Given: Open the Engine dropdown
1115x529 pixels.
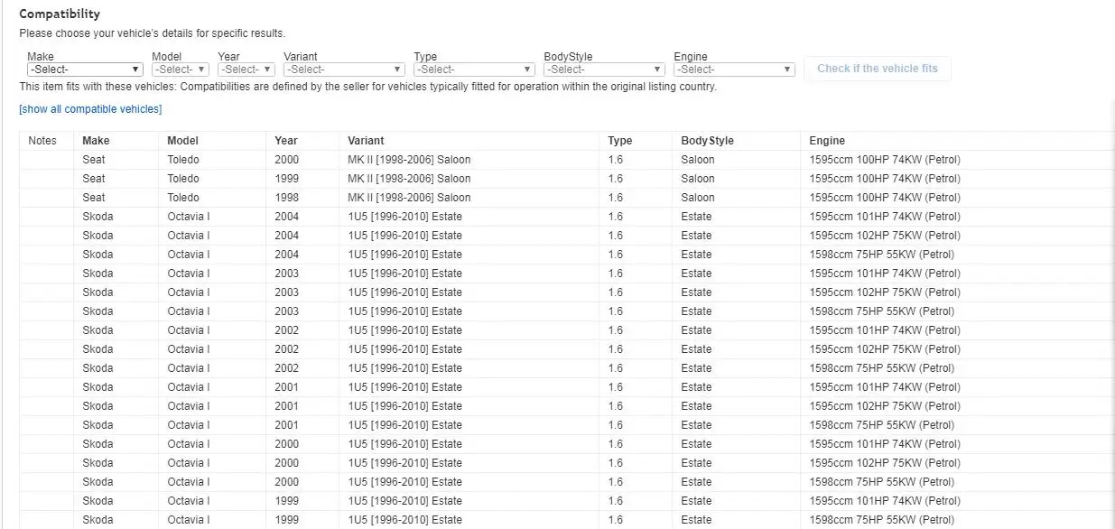Looking at the screenshot, I should tap(734, 70).
